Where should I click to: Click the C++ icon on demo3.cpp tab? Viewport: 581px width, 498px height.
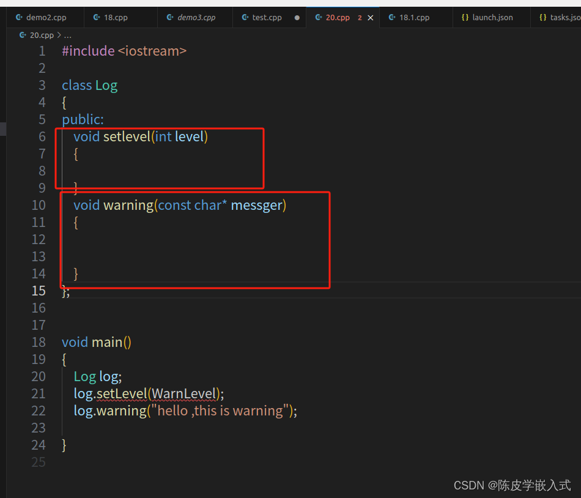[x=170, y=17]
